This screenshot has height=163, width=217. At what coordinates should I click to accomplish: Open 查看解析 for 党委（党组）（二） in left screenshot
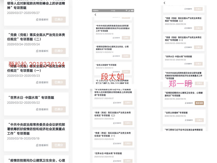click(x=42, y=51)
